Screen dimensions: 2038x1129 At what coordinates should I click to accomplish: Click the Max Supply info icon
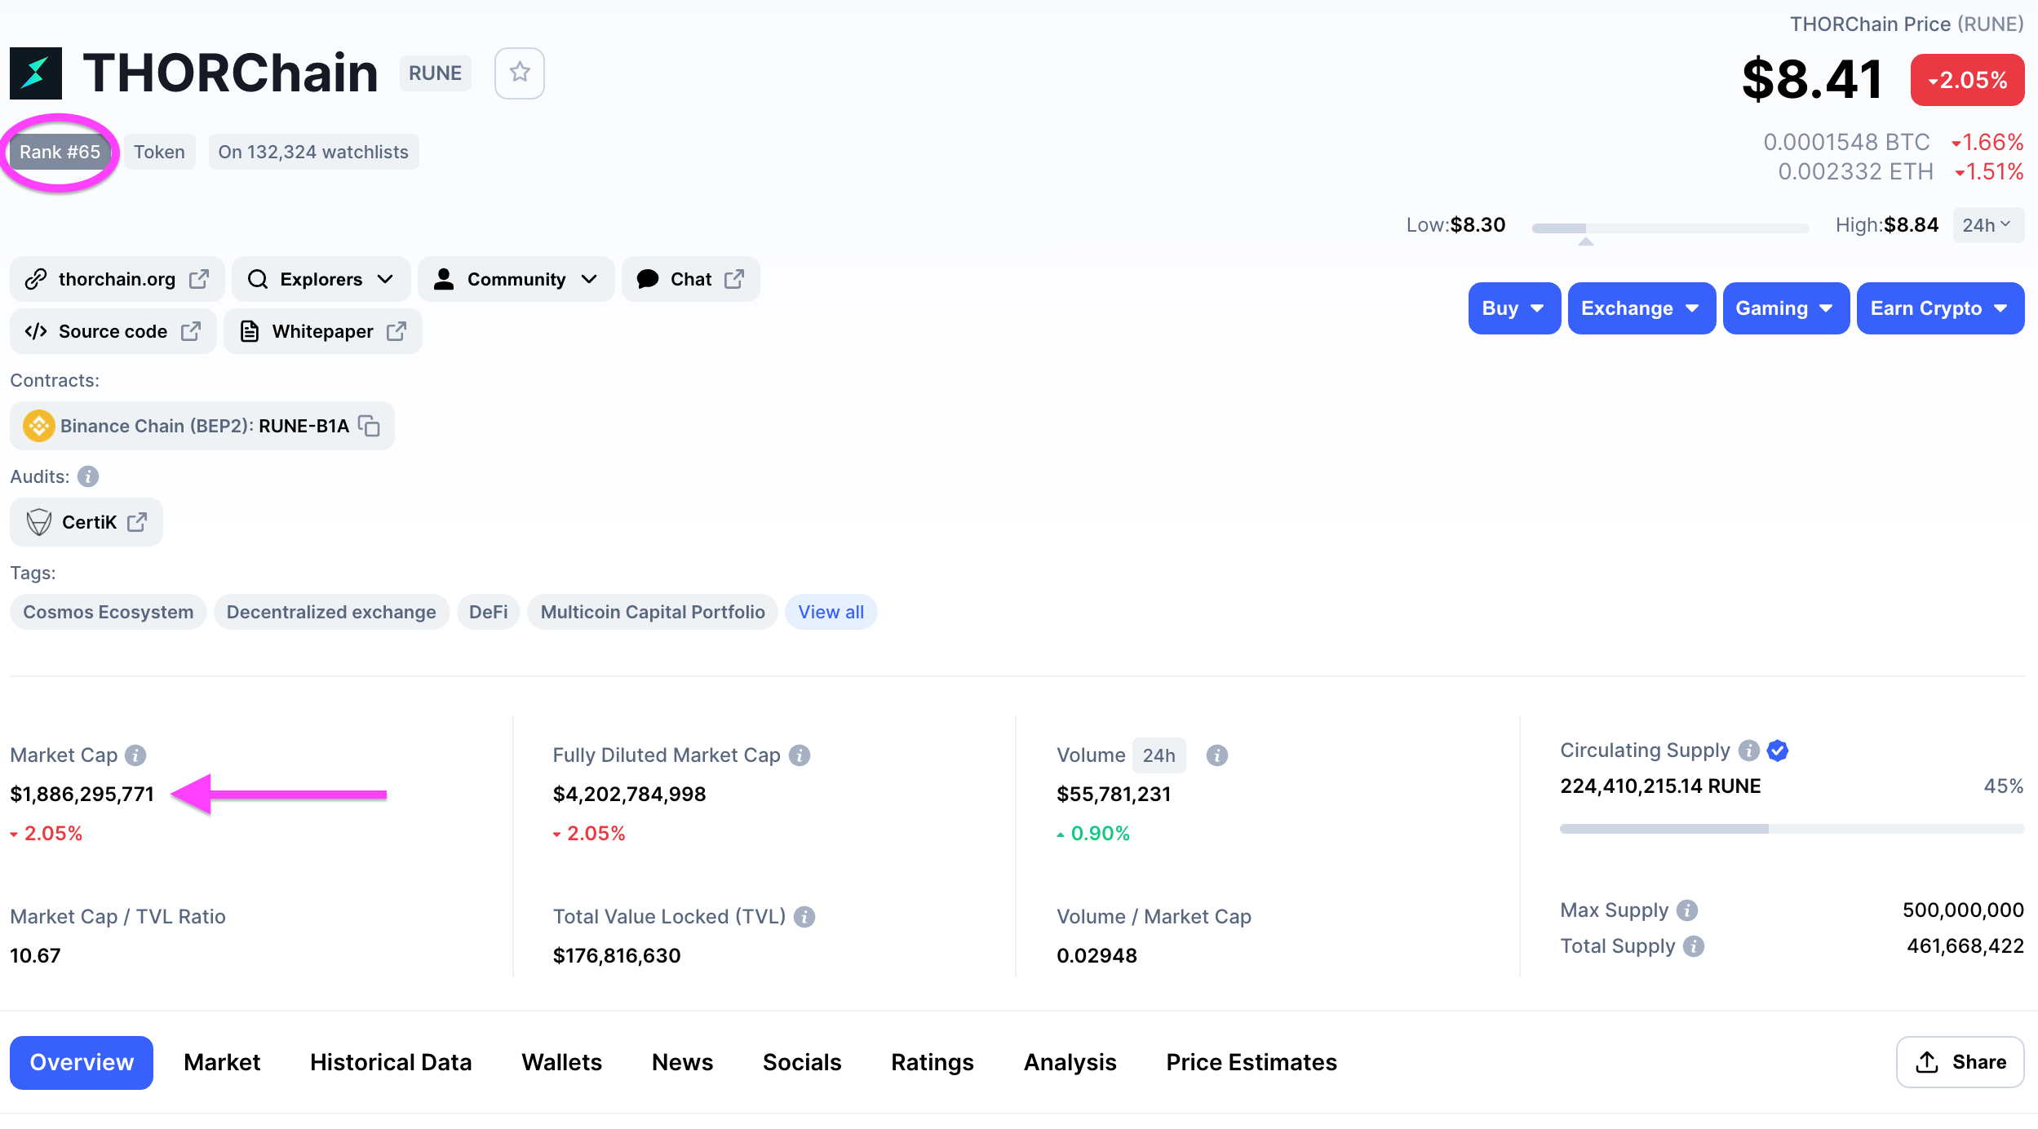(1687, 910)
